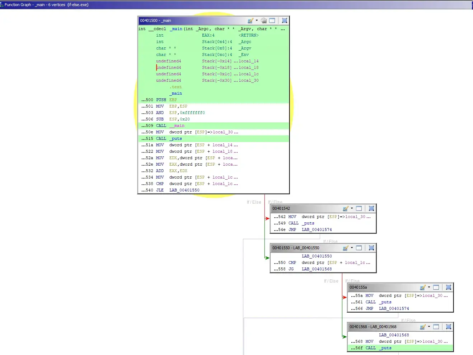Open color dropdown arrow of vertex 00401542
The width and height of the screenshot is (473, 355).
coord(352,208)
